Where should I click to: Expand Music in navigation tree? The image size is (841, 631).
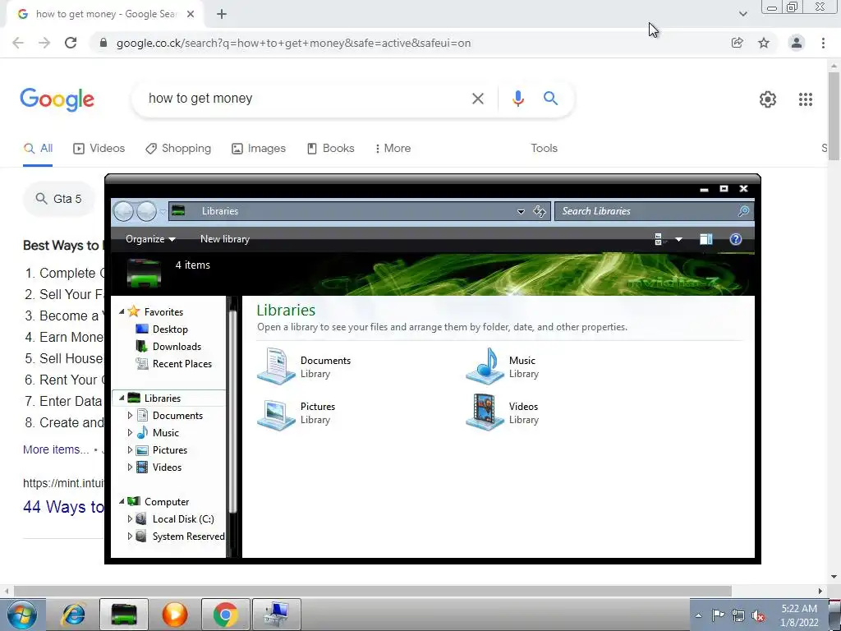[130, 432]
